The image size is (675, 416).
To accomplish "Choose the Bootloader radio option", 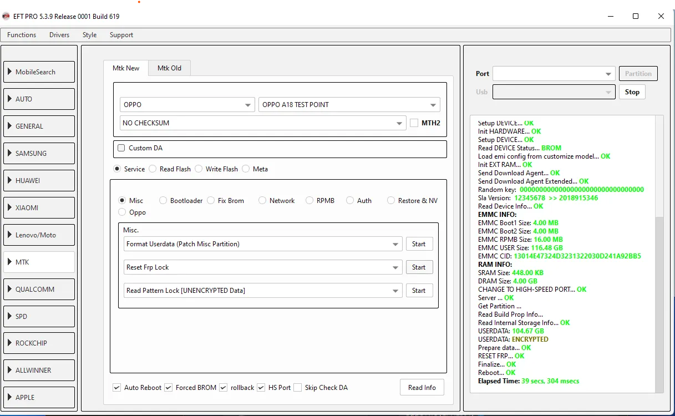I will click(163, 201).
